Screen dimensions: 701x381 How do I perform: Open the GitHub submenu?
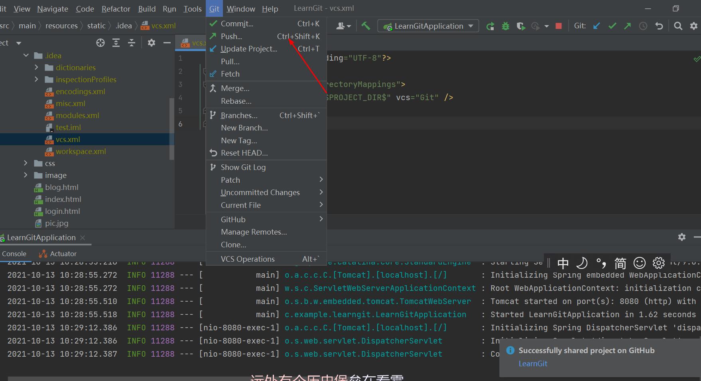point(266,219)
